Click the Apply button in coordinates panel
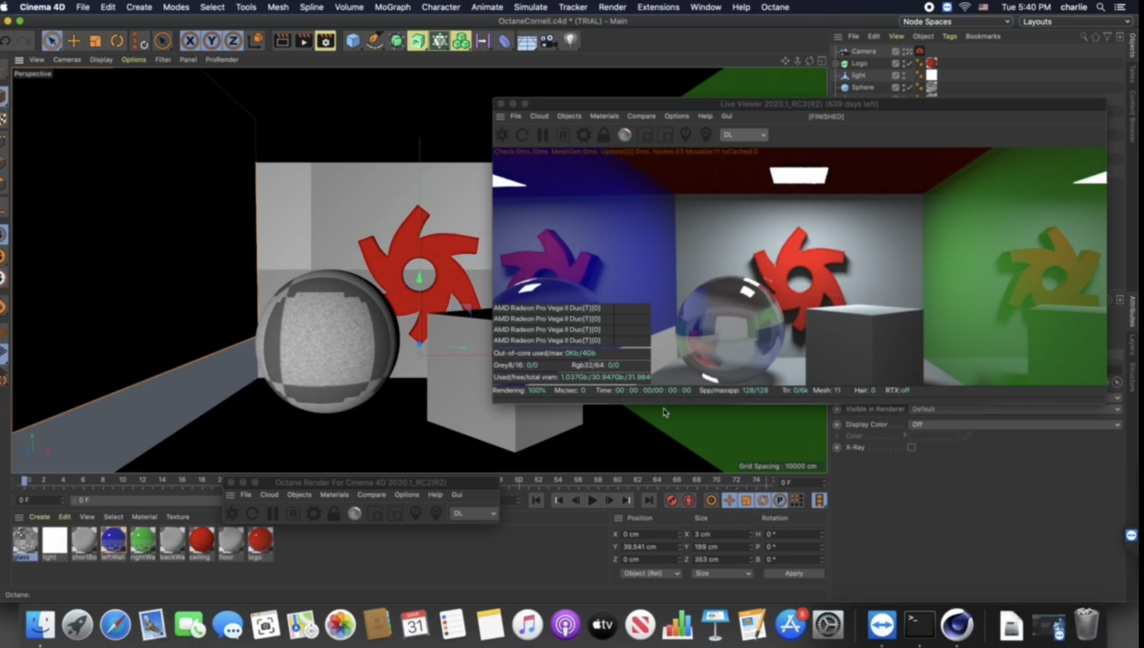This screenshot has height=648, width=1144. point(793,573)
